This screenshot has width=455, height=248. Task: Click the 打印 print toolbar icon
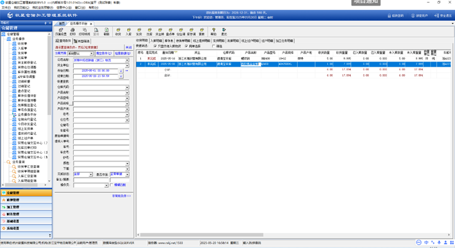click(72, 31)
